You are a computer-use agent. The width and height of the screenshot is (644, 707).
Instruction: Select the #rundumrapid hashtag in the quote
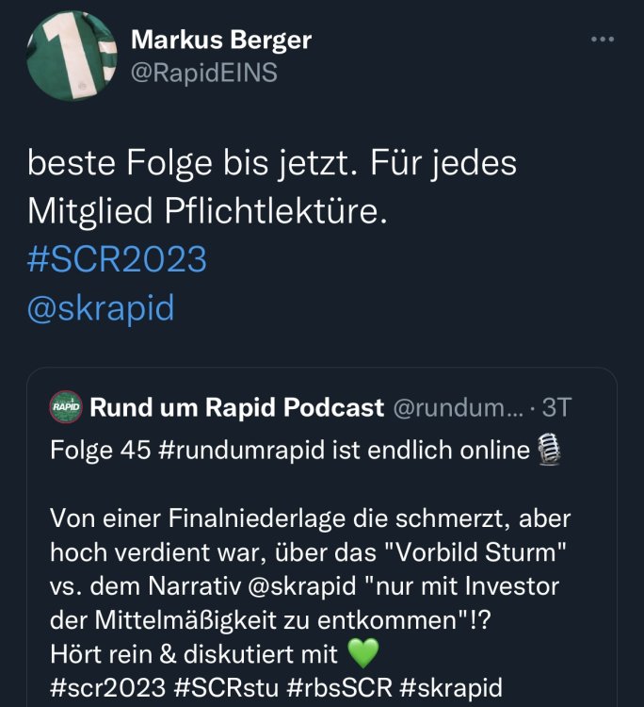tap(235, 452)
